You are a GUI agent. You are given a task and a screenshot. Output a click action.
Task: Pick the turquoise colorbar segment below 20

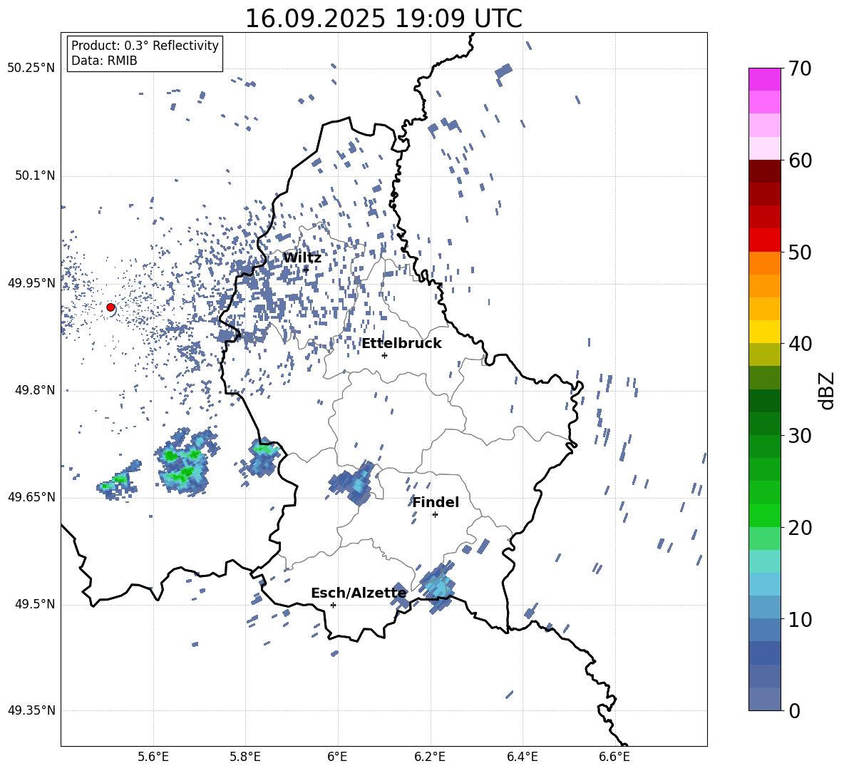click(764, 561)
